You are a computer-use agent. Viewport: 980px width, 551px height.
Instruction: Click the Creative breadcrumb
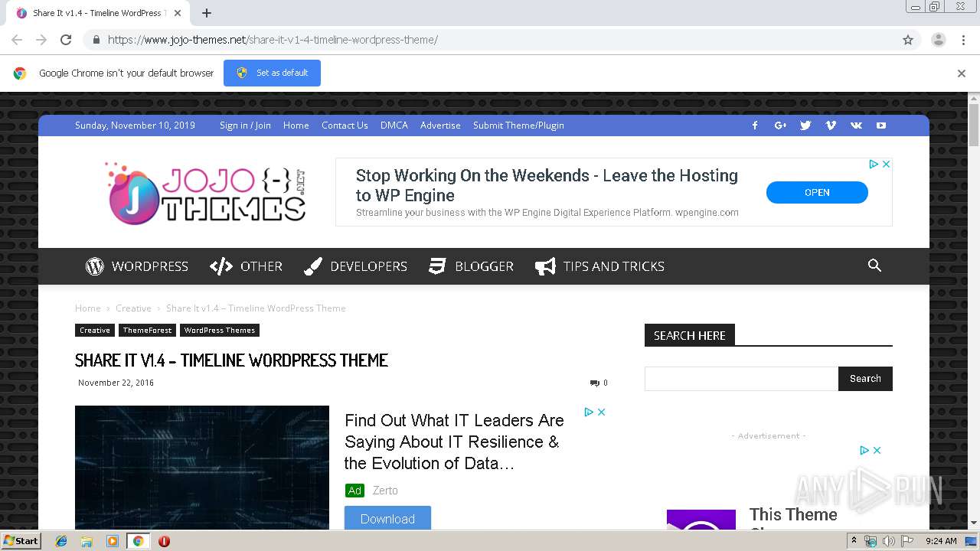point(133,308)
